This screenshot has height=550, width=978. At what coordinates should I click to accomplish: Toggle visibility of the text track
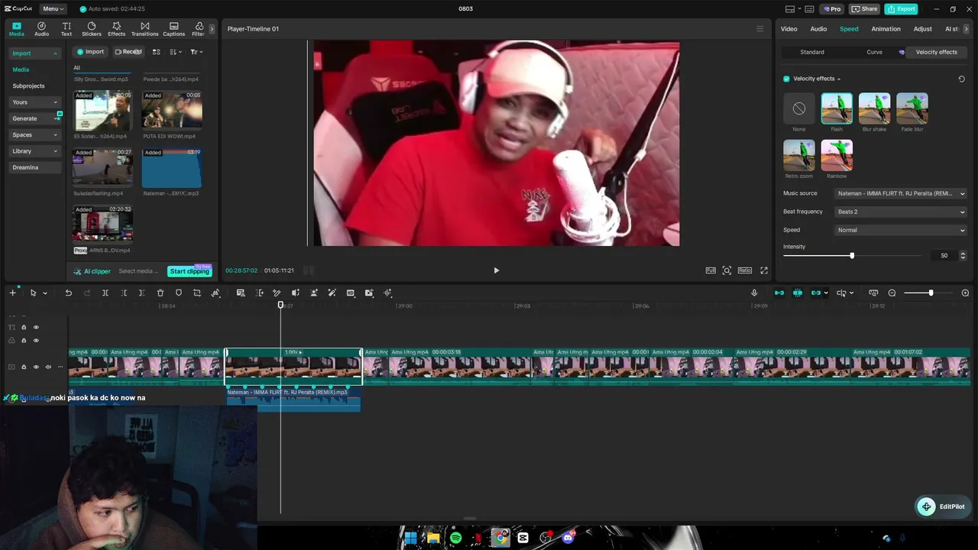pyautogui.click(x=36, y=327)
